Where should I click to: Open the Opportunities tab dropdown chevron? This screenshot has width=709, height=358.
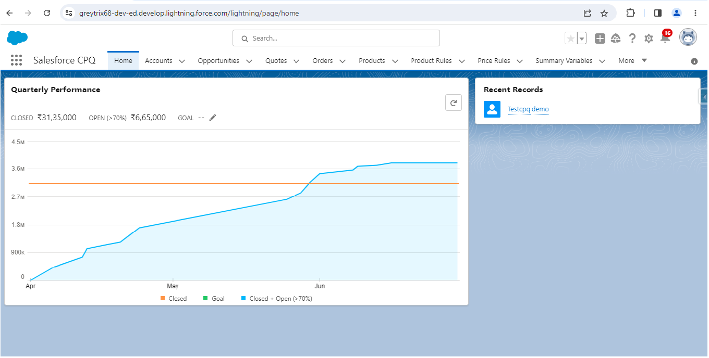(x=249, y=61)
